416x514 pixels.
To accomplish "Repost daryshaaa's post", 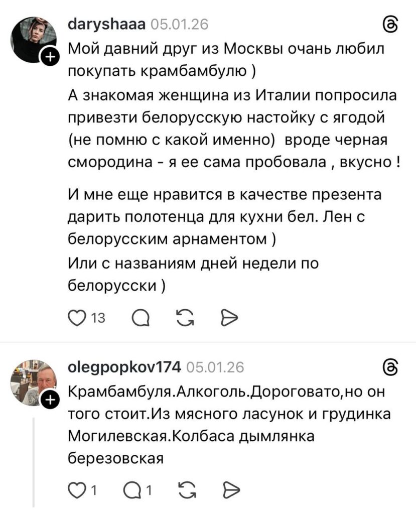I will coord(186,317).
